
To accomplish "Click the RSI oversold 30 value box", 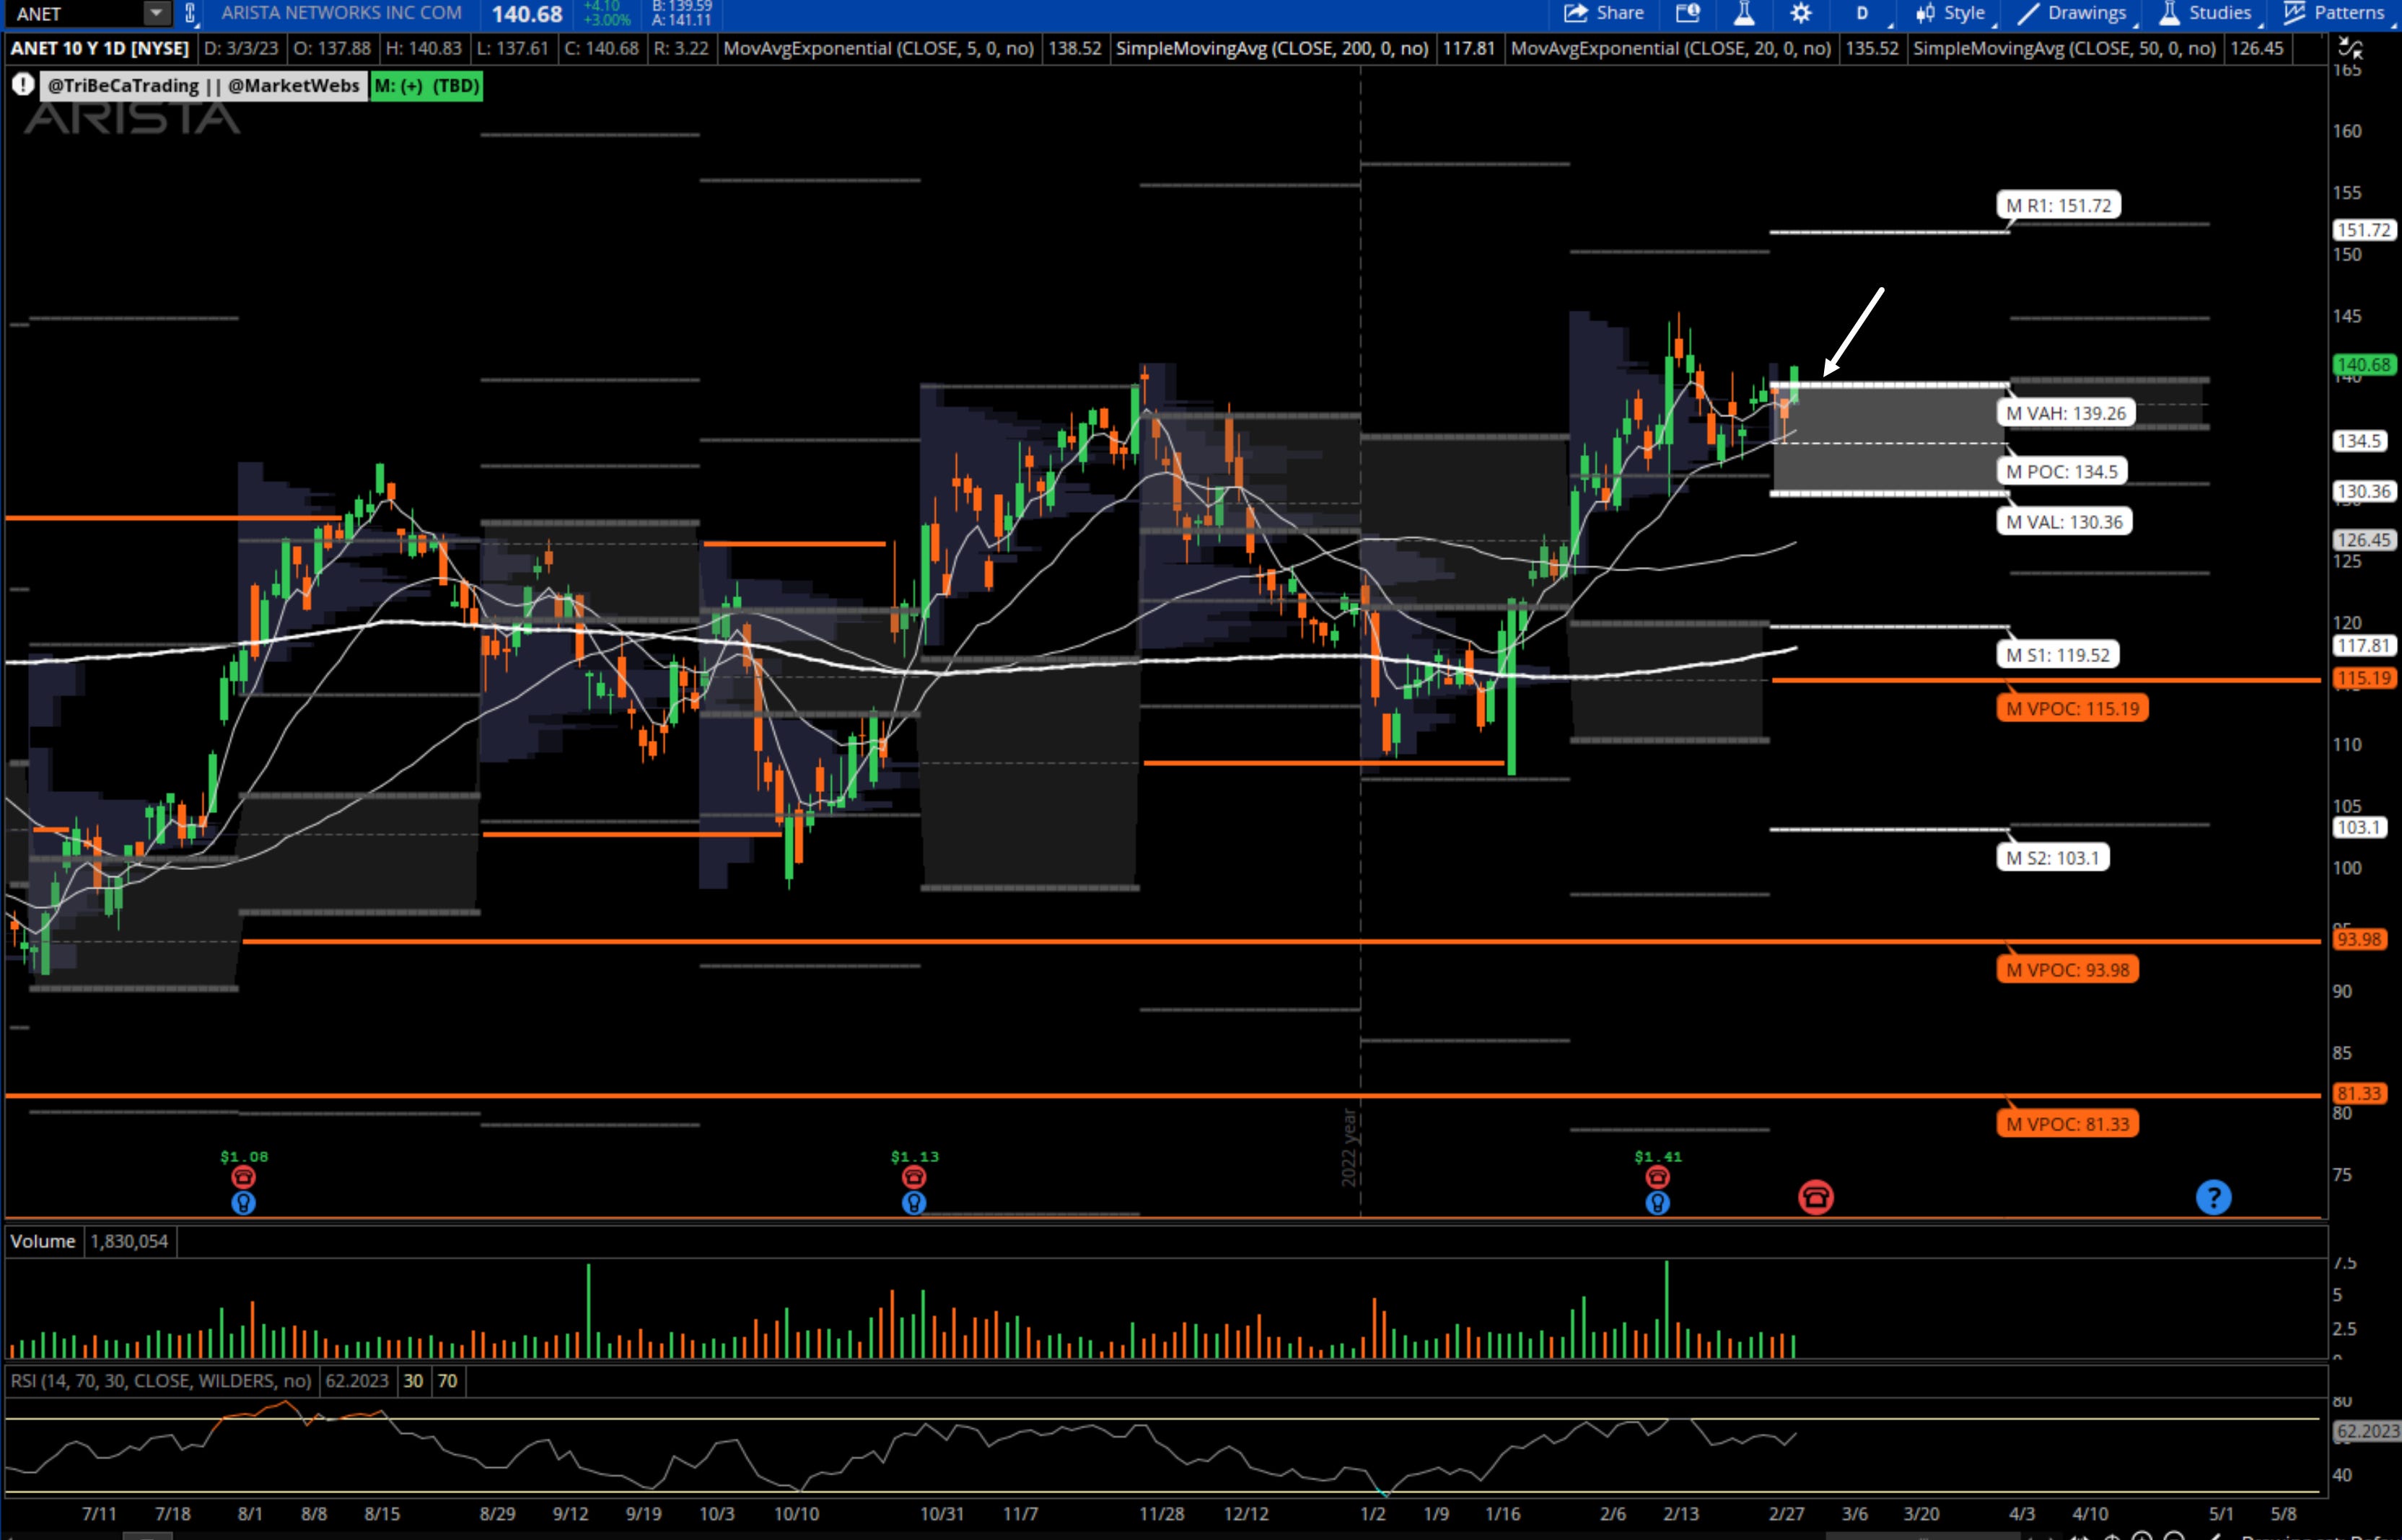I will [413, 1381].
